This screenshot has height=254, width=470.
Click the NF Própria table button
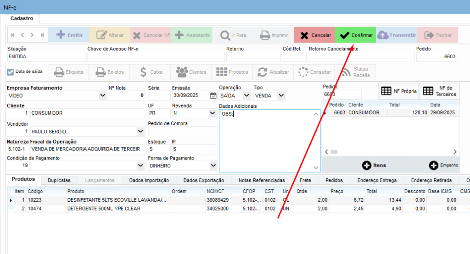tap(398, 91)
